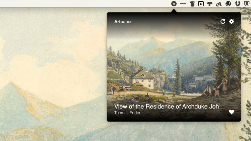Click the artist name Thomas Ender
The image size is (251, 141).
127,113
